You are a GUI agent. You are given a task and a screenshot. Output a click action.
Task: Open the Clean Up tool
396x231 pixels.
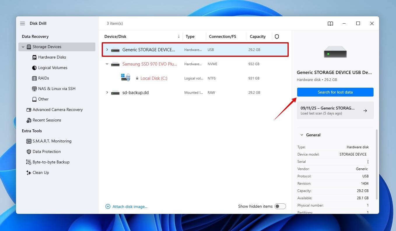41,172
